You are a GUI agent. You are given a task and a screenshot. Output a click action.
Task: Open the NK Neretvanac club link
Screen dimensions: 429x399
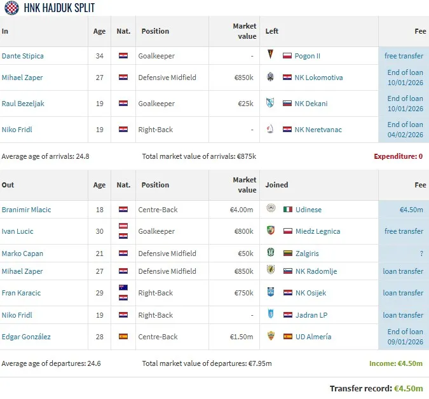pos(318,130)
